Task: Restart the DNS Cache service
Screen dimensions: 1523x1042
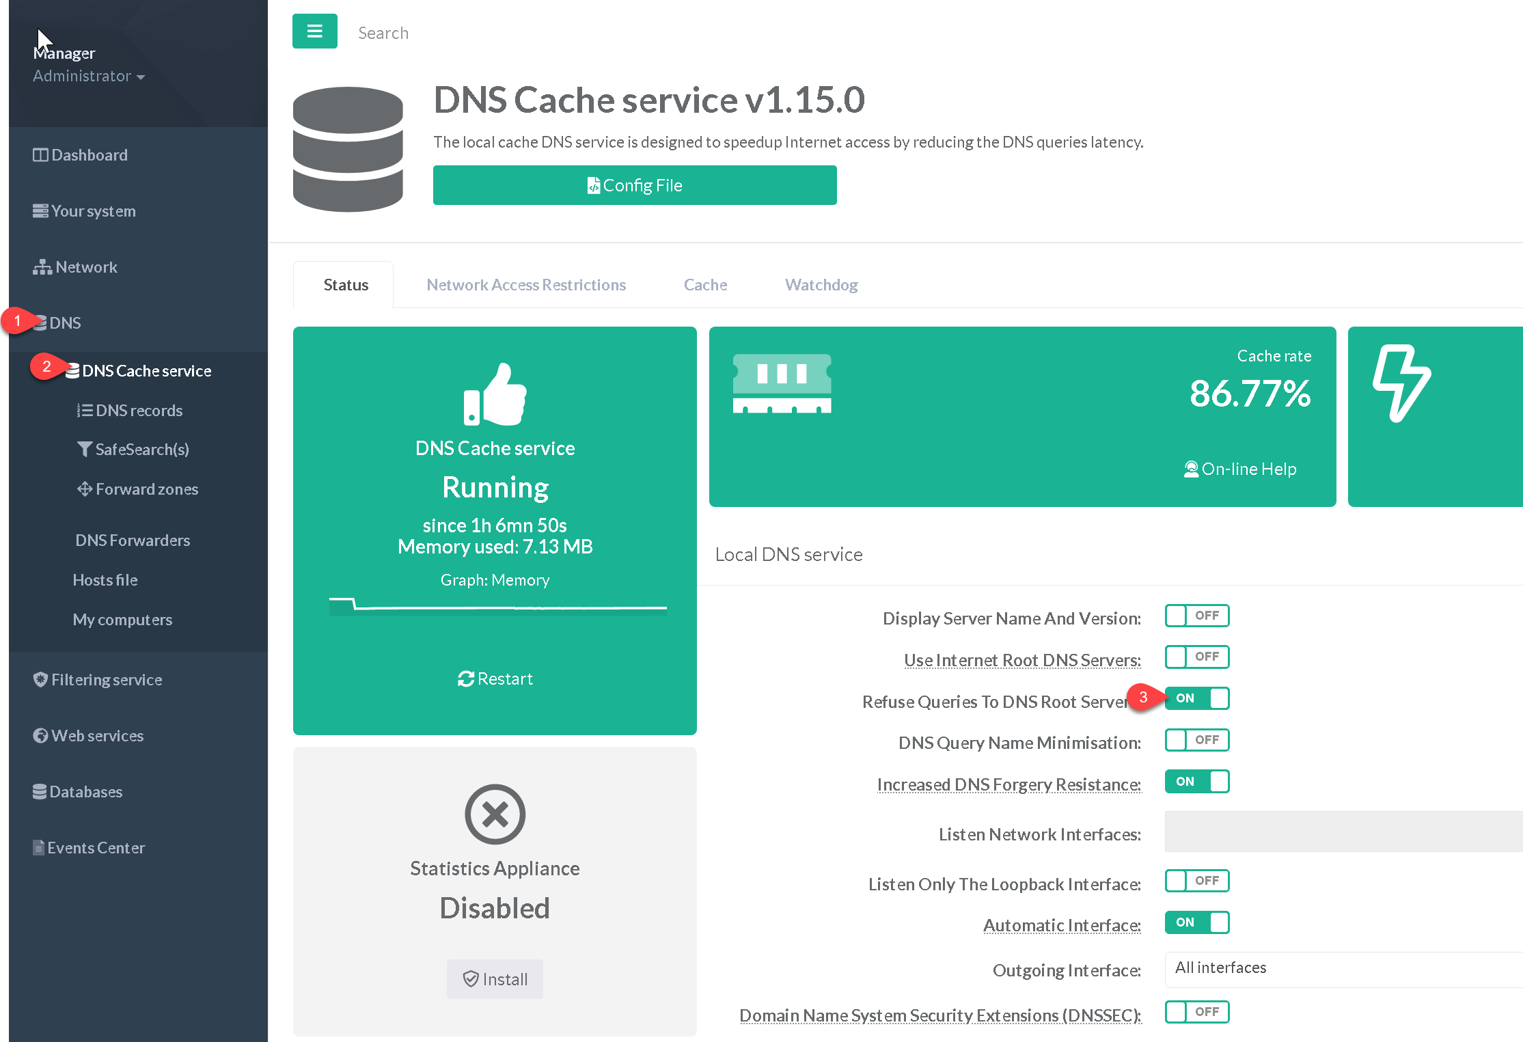Action: (495, 678)
